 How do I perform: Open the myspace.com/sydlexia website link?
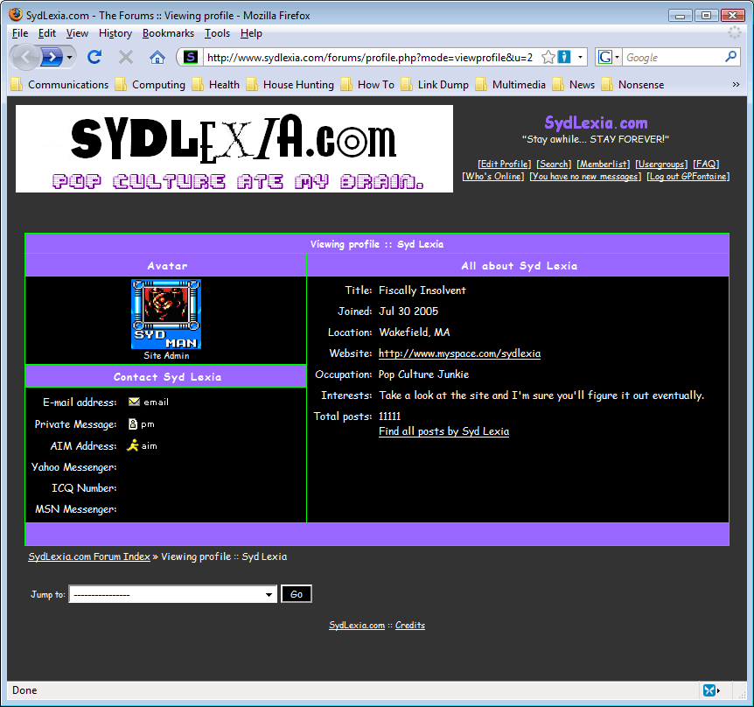click(460, 353)
